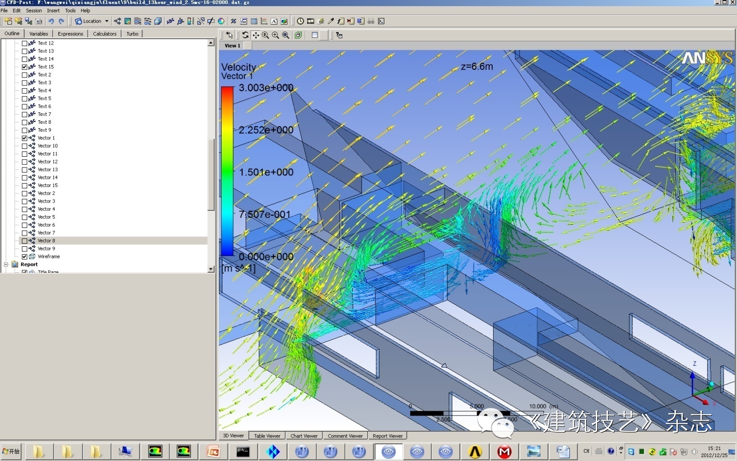Open the Table Viewer tab
The image size is (737, 461).
[x=267, y=436]
